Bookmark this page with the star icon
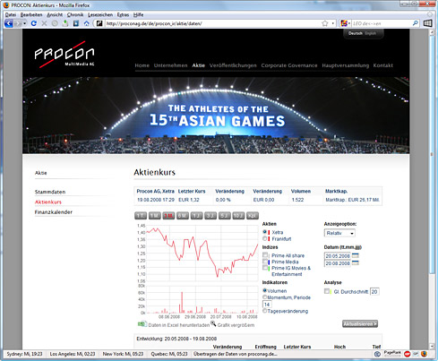 tap(325, 23)
